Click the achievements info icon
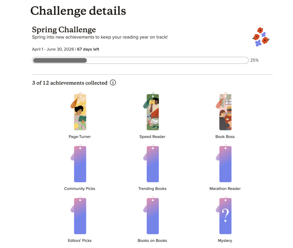Screen dimensions: 293x248 [113, 83]
